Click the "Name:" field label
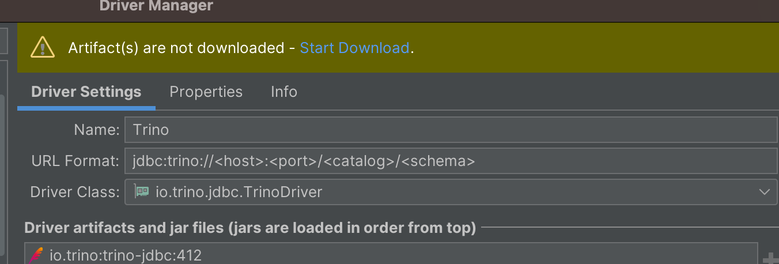 point(97,130)
